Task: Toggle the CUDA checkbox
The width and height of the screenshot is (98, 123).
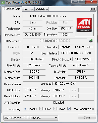Action: click(41, 109)
